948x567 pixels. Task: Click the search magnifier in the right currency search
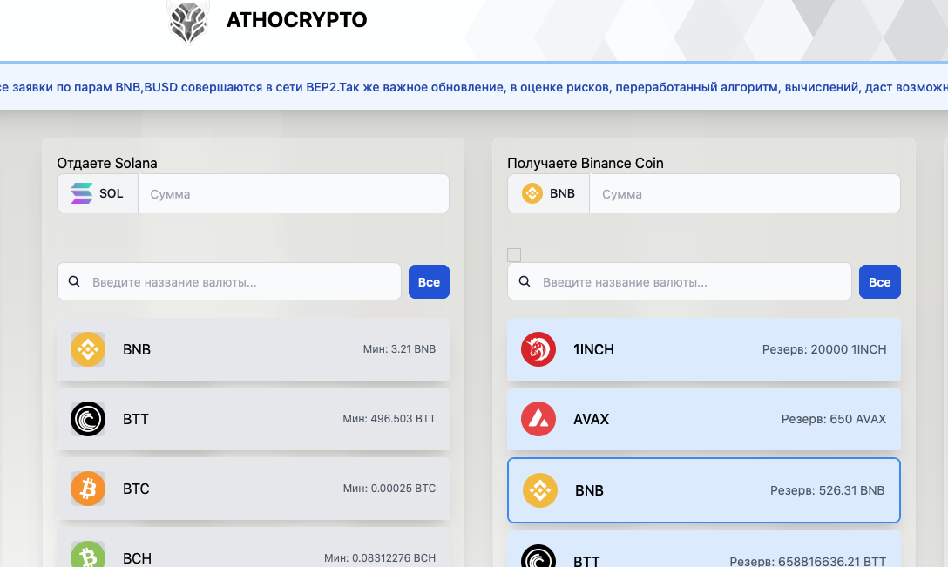coord(525,281)
